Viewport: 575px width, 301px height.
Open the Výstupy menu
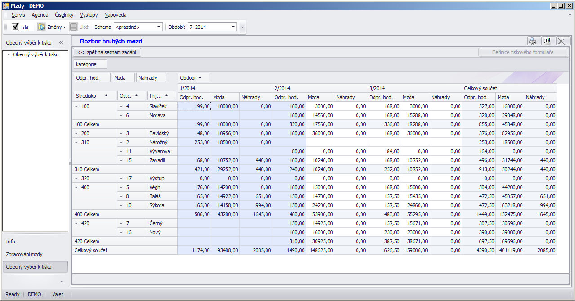(x=89, y=15)
